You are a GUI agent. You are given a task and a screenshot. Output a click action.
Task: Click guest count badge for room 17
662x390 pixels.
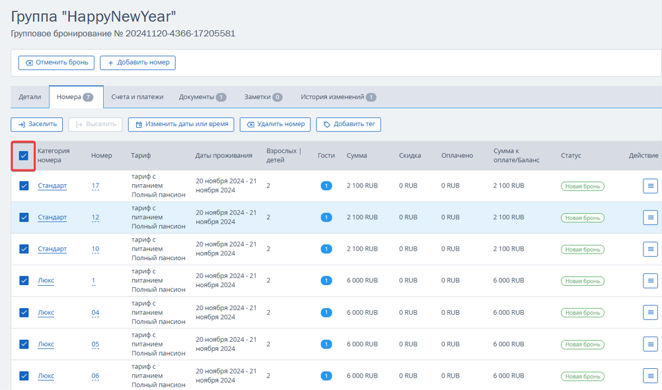coord(326,185)
